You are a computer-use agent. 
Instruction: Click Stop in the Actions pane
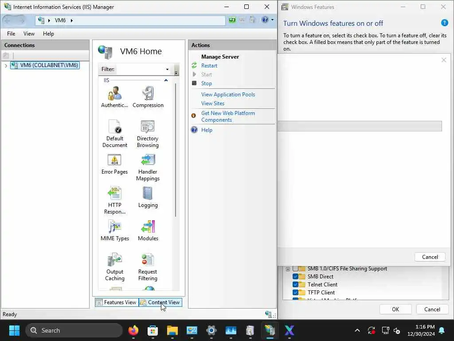tap(207, 83)
